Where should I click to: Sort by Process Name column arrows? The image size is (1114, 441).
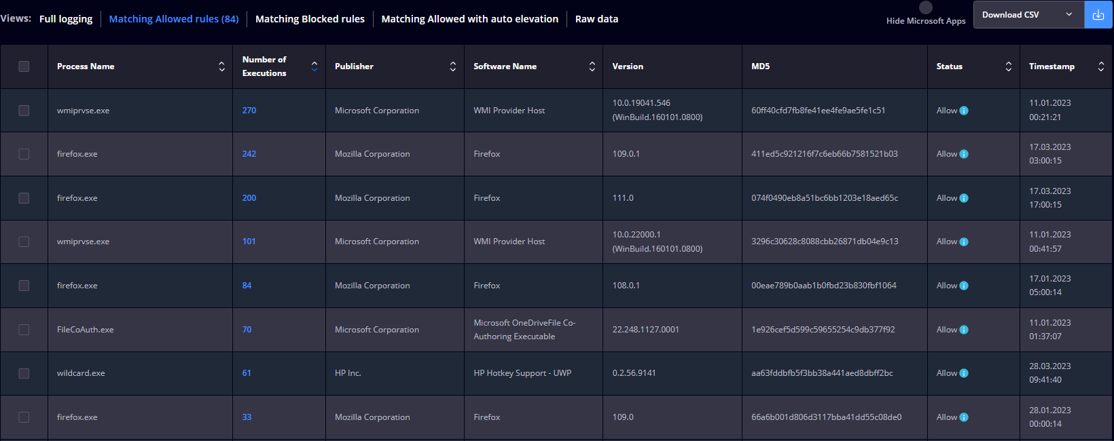221,66
